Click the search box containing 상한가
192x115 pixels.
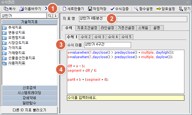coord(24,16)
